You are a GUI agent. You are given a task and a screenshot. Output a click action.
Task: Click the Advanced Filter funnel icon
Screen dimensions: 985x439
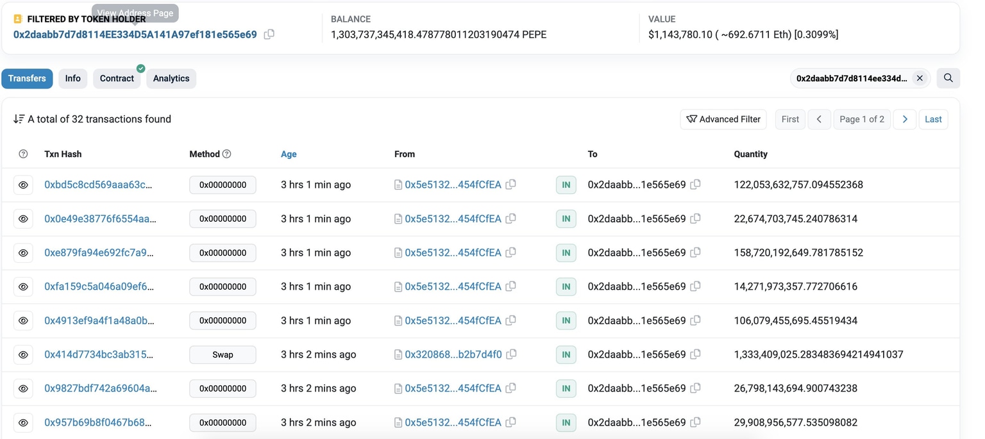692,119
